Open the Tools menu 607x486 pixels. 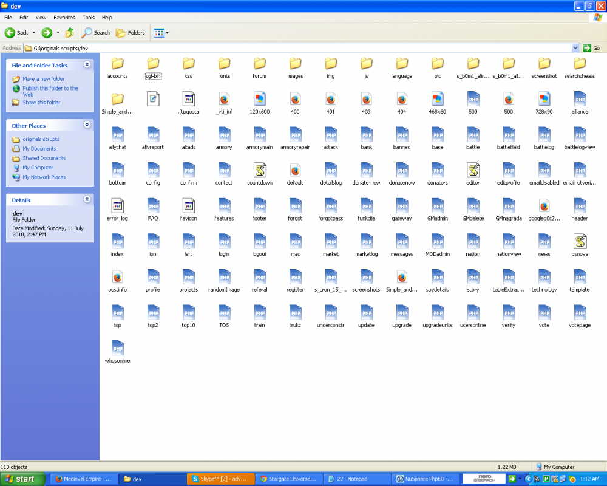(x=88, y=17)
